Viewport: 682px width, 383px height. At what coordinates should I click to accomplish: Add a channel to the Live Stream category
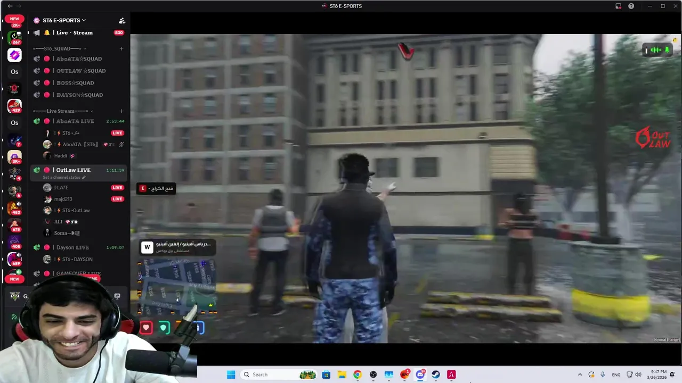[x=121, y=111]
